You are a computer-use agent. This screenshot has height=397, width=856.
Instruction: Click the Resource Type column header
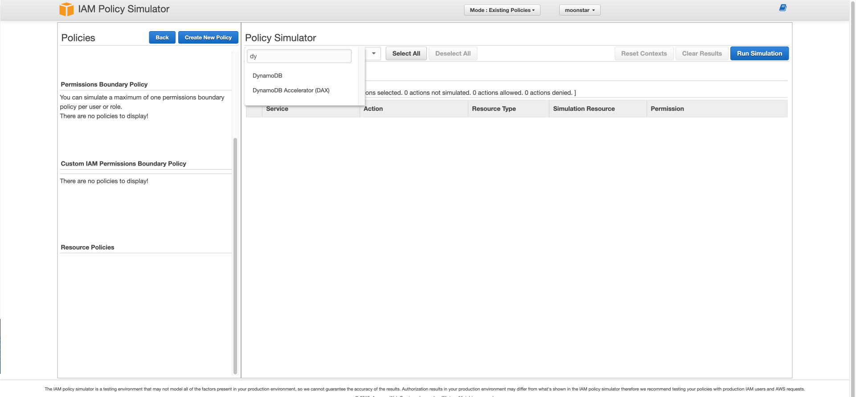(508, 109)
